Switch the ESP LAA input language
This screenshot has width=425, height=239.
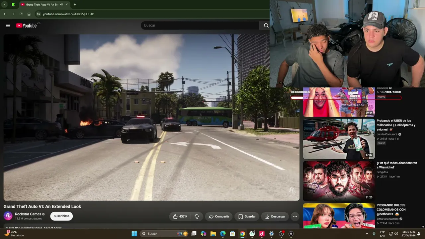pyautogui.click(x=382, y=234)
